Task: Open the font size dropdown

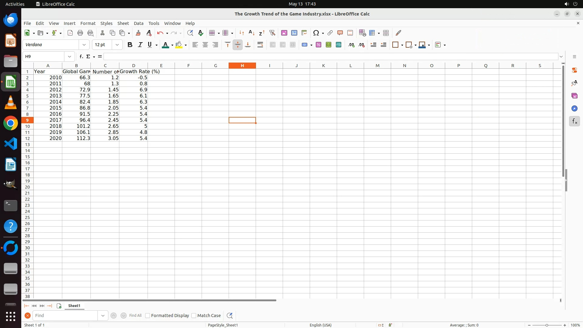Action: point(117,45)
